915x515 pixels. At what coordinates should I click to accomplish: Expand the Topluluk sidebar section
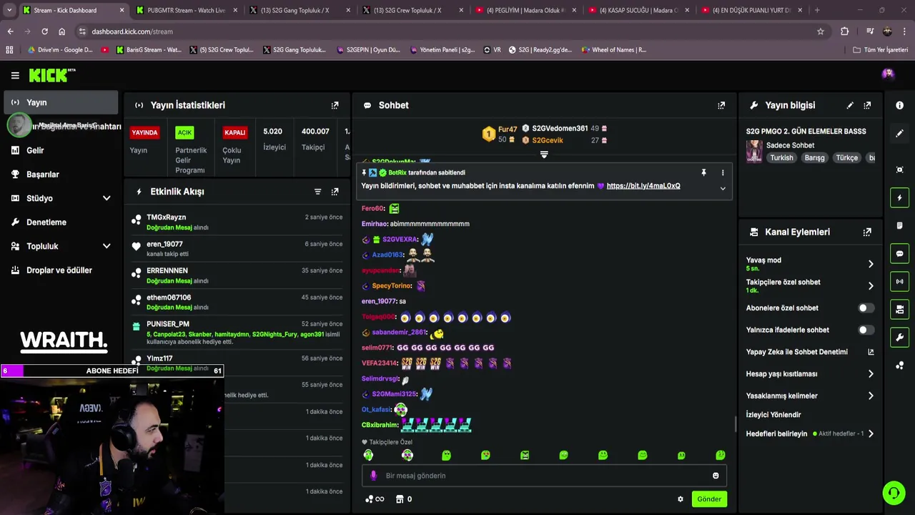coord(107,246)
